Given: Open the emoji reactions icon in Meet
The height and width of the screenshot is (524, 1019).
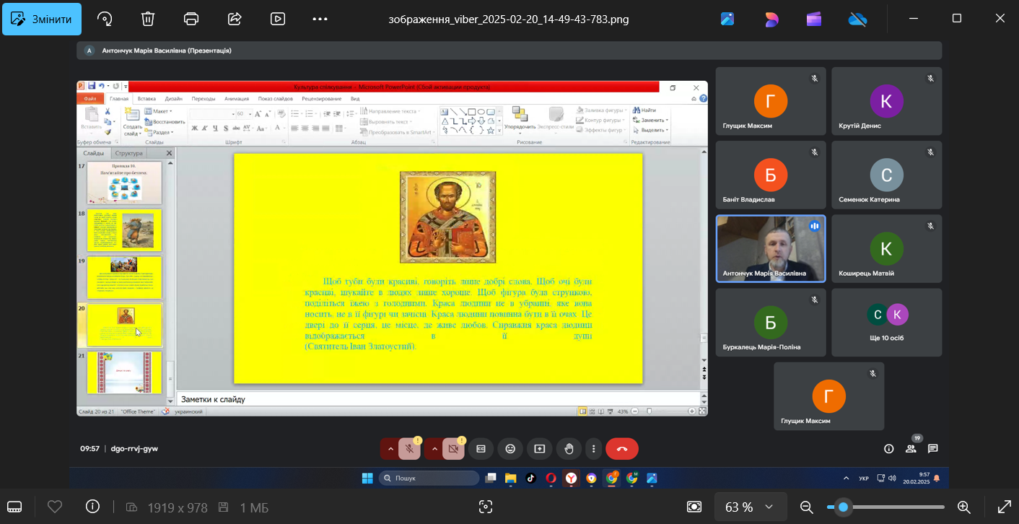Looking at the screenshot, I should (510, 449).
